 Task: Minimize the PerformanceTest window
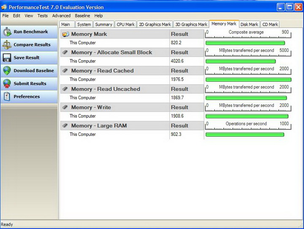click(x=280, y=7)
